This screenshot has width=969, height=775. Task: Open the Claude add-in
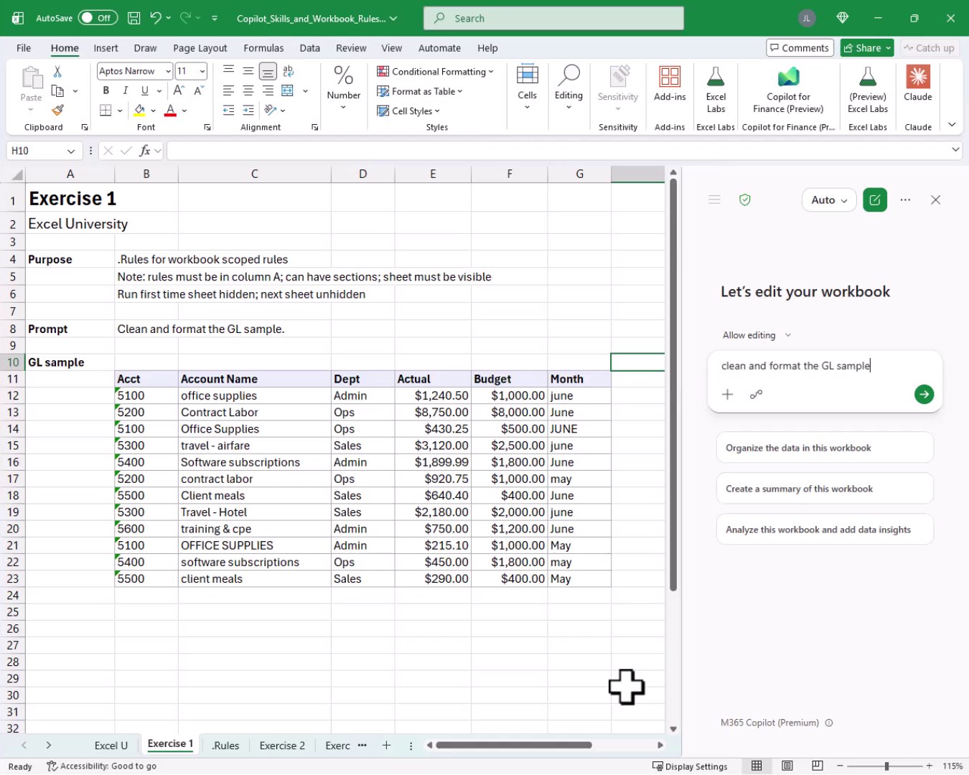[x=917, y=85]
